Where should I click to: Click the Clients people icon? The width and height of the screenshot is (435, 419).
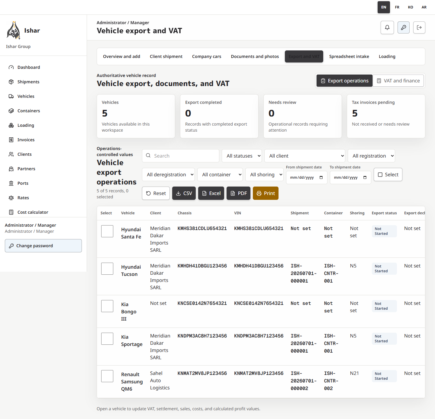pyautogui.click(x=11, y=154)
